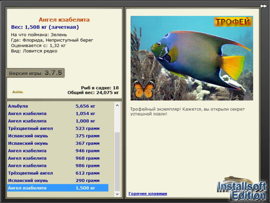Select Ангел изабелита 968 грамм row
Viewport: 270px width, 203px height.
click(58, 158)
